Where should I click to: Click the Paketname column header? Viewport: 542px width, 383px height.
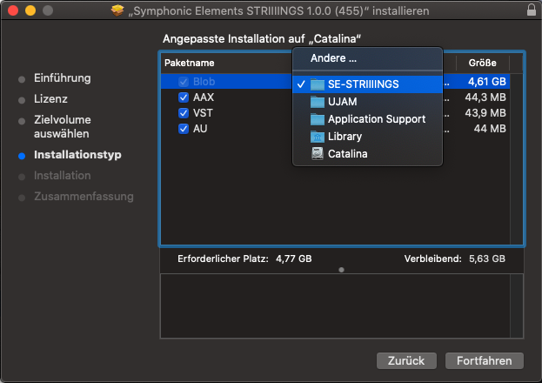(x=190, y=63)
